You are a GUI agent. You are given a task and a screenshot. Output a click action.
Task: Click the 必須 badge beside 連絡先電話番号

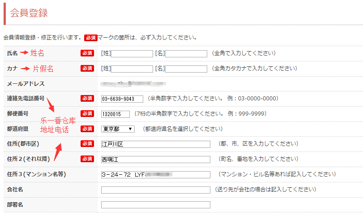click(x=87, y=99)
